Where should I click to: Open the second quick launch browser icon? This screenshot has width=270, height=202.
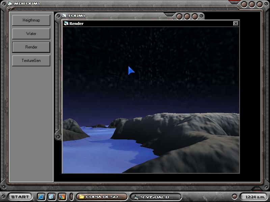pyautogui.click(x=51, y=197)
